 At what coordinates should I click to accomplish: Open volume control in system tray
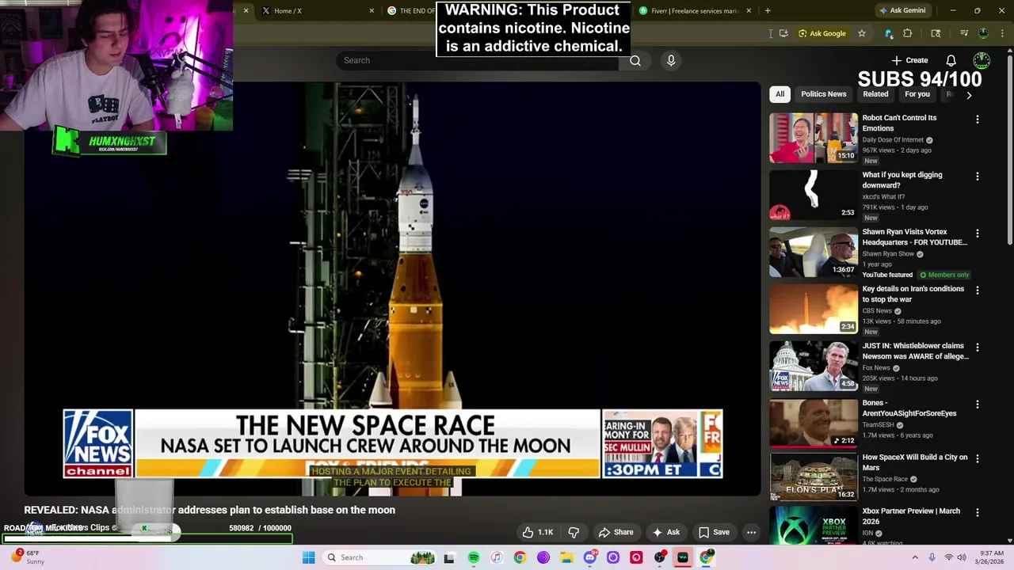[x=962, y=557]
